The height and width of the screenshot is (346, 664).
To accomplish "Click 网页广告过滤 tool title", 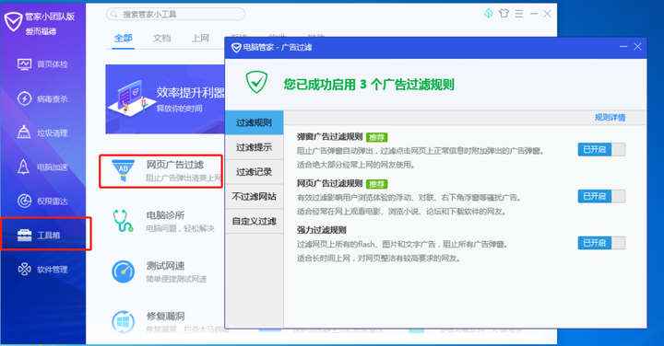I will (175, 165).
